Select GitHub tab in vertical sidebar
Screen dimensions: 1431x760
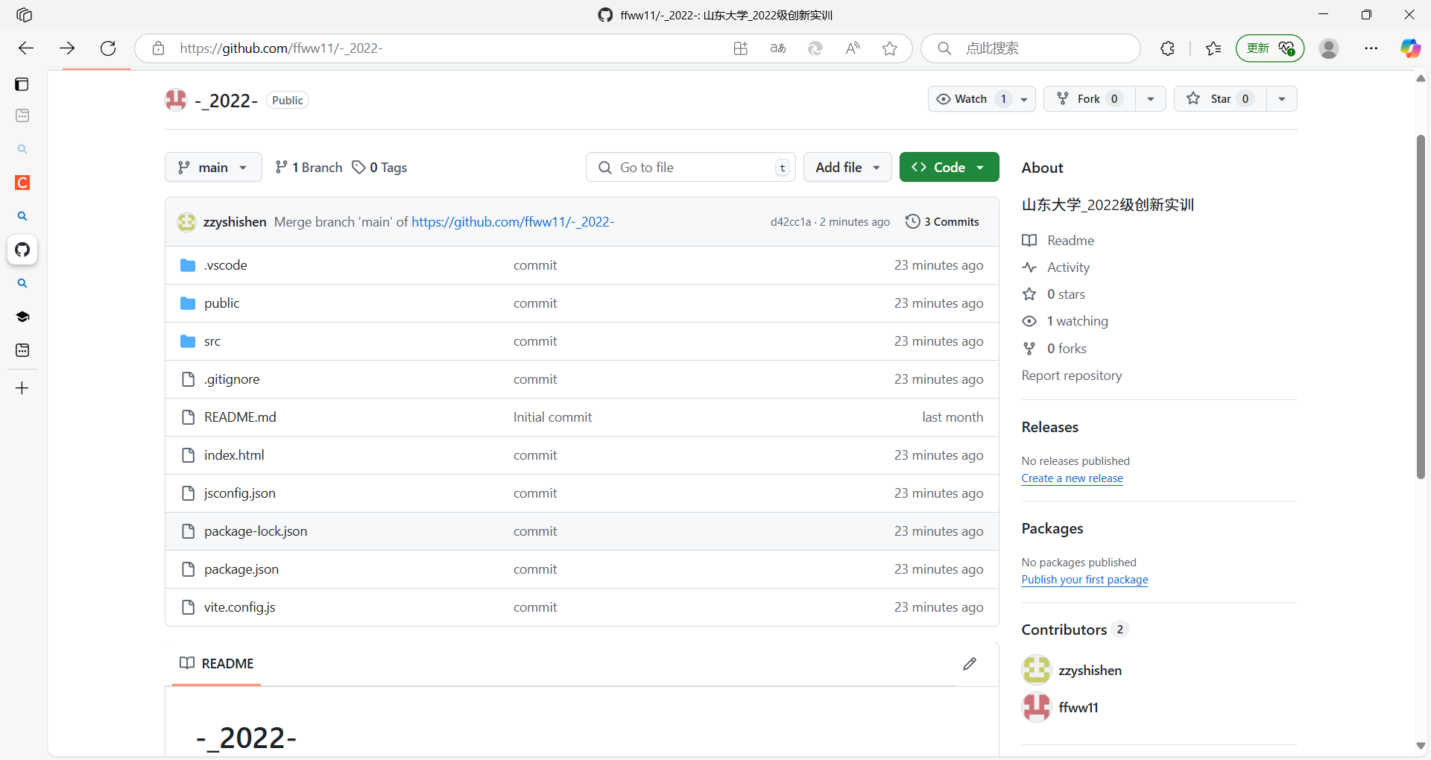pos(22,250)
